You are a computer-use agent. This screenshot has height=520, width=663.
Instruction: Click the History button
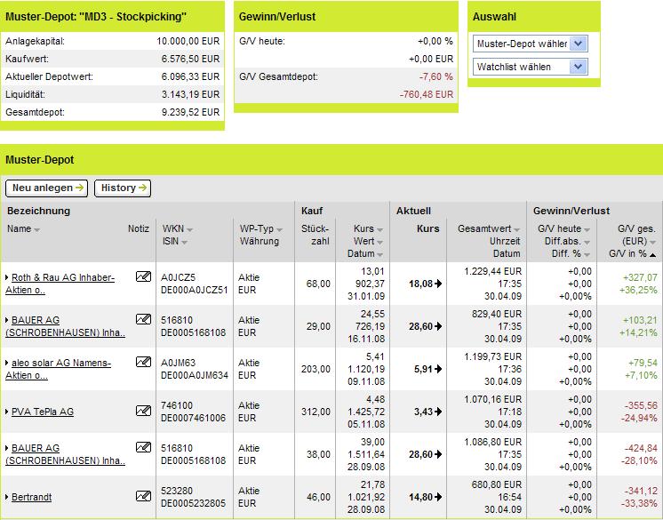click(x=123, y=188)
